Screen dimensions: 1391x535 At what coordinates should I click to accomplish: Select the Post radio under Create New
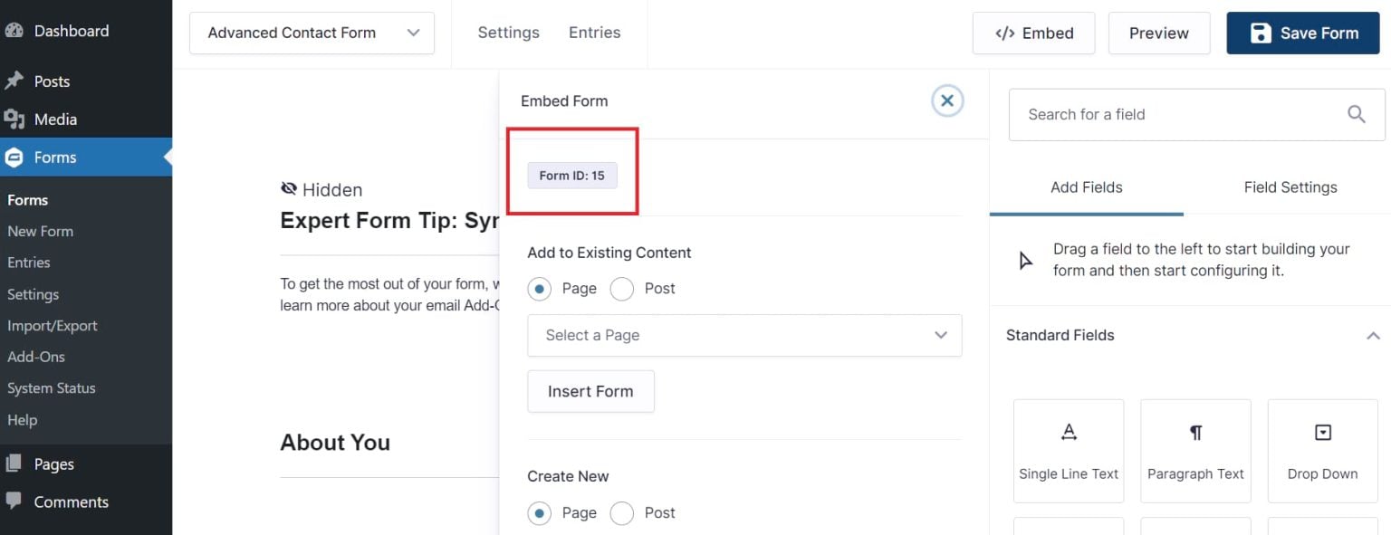[x=622, y=512]
